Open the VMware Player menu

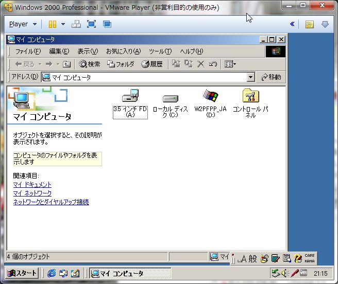23,24
